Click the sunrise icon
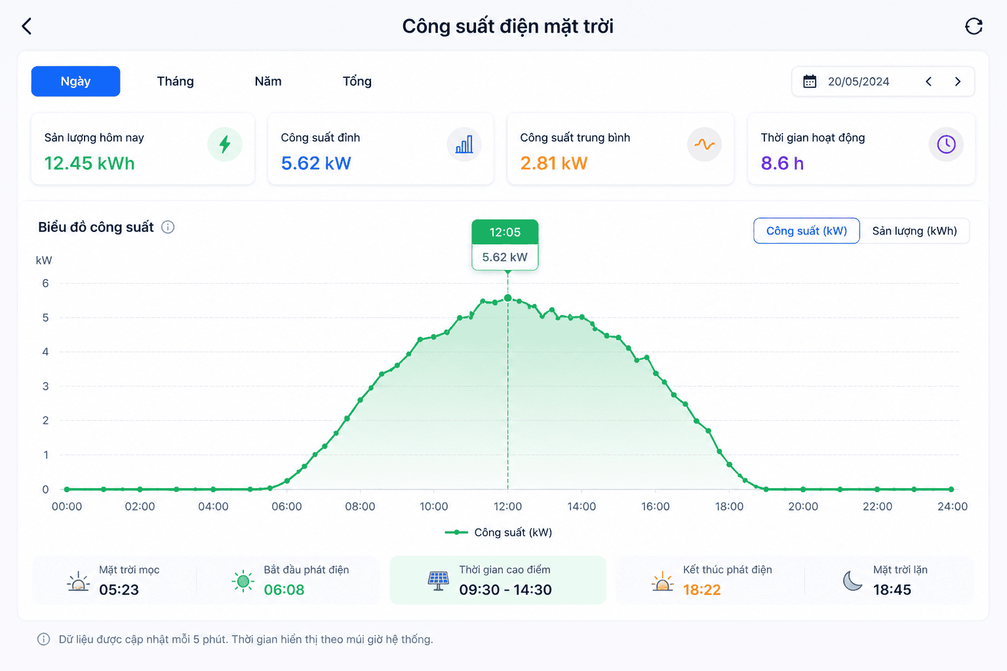 click(x=79, y=581)
